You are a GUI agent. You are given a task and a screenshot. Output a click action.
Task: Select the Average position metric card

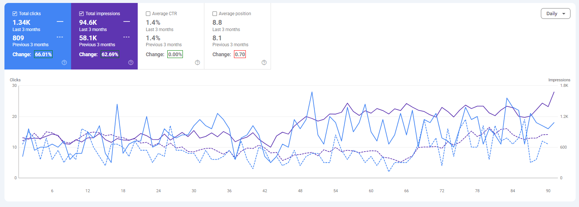[x=238, y=36]
